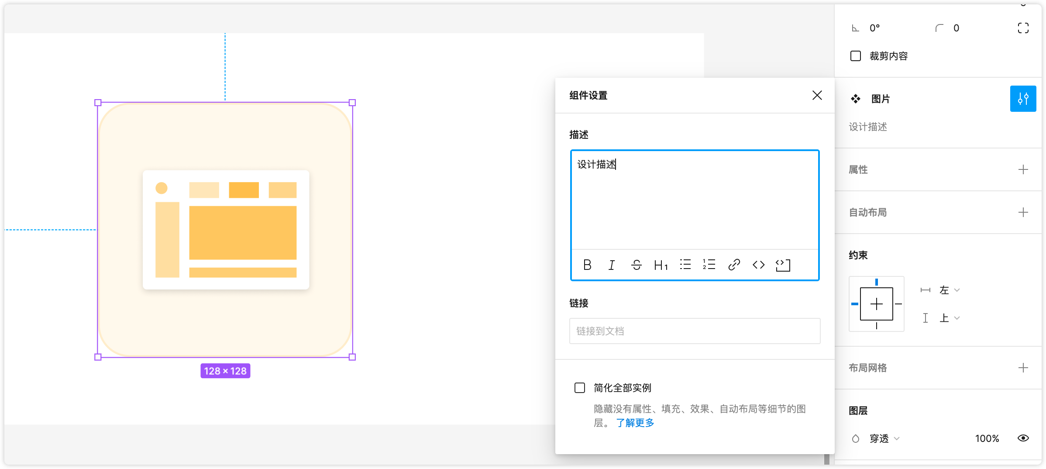
Task: Toggle strikethrough in description editor
Action: click(x=636, y=265)
